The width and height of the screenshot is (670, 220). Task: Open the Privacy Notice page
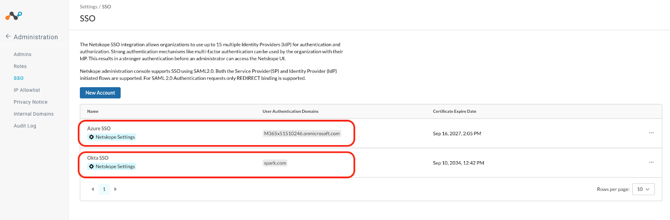[31, 102]
